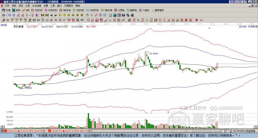Image resolution: width=258 pixels, height=138 pixels.
Task: Click the black right arrow icon
Action: 56,15
